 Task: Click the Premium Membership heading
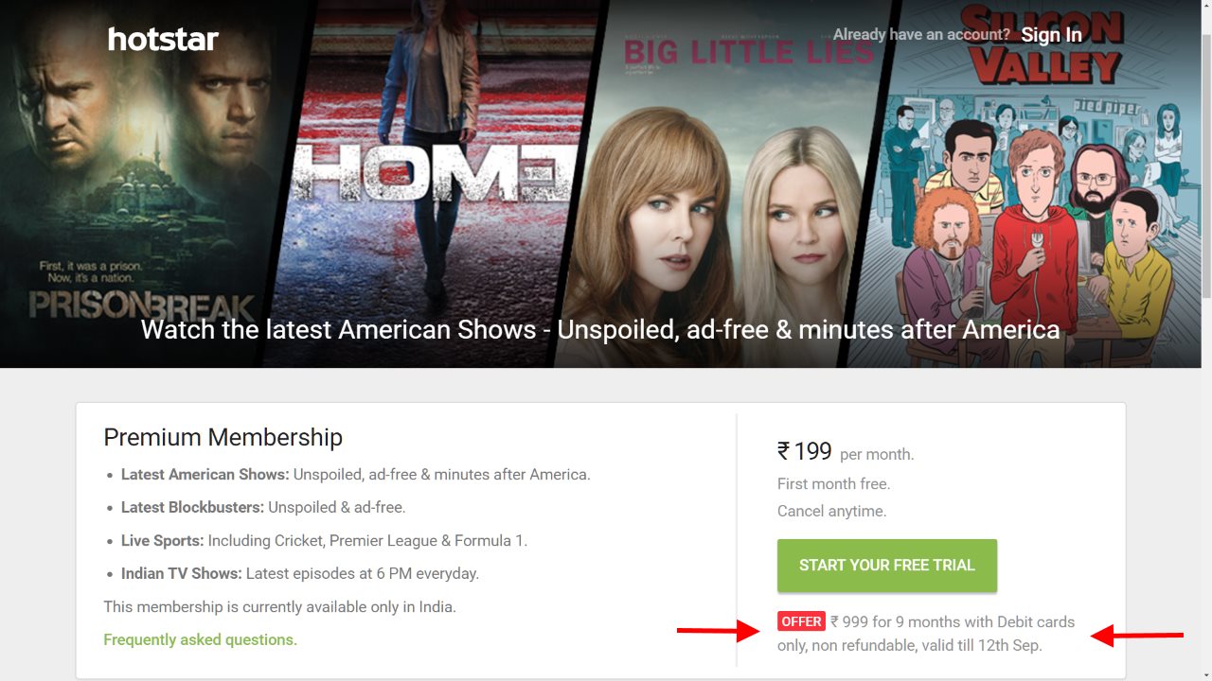pyautogui.click(x=223, y=437)
